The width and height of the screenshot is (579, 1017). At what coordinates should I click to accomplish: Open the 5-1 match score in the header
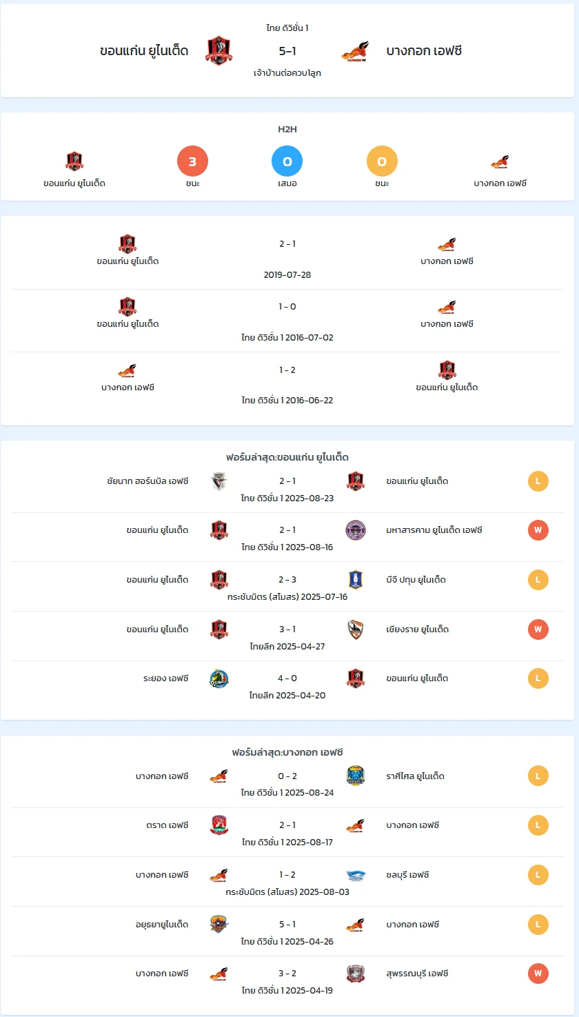[287, 50]
